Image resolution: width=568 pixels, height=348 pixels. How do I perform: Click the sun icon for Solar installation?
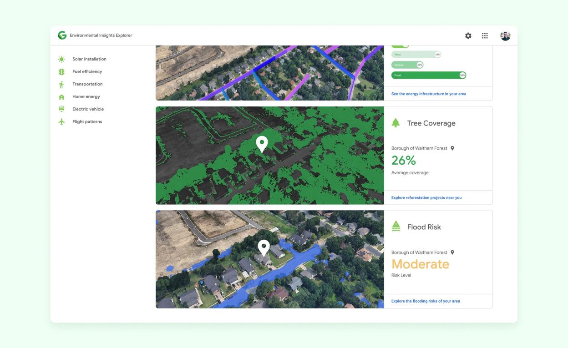[x=61, y=59]
